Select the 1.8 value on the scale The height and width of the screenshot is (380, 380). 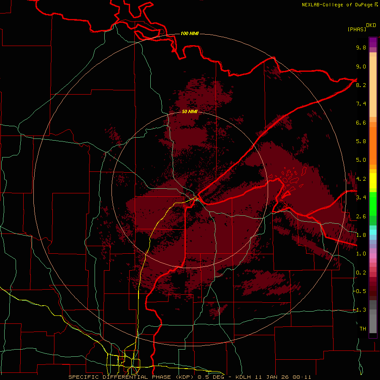click(361, 235)
